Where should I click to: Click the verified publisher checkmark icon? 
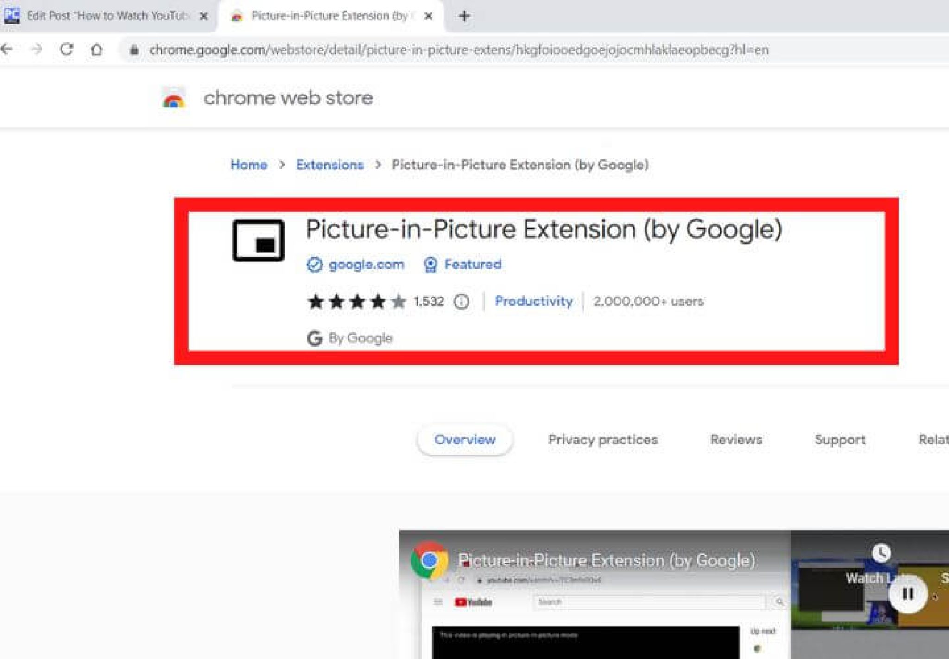click(315, 265)
